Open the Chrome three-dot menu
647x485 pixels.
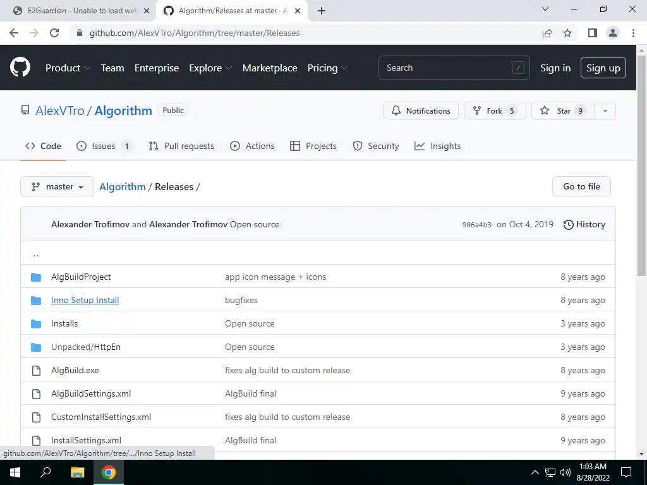pos(633,33)
